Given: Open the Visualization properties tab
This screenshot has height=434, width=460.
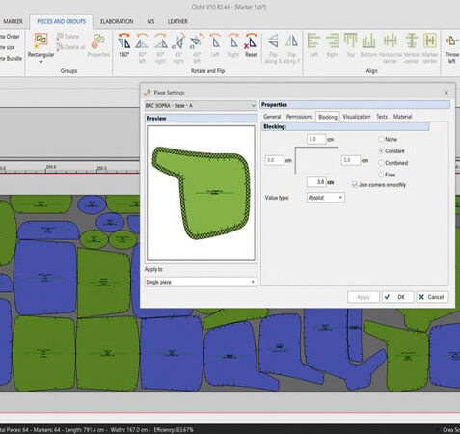Looking at the screenshot, I should pyautogui.click(x=357, y=117).
